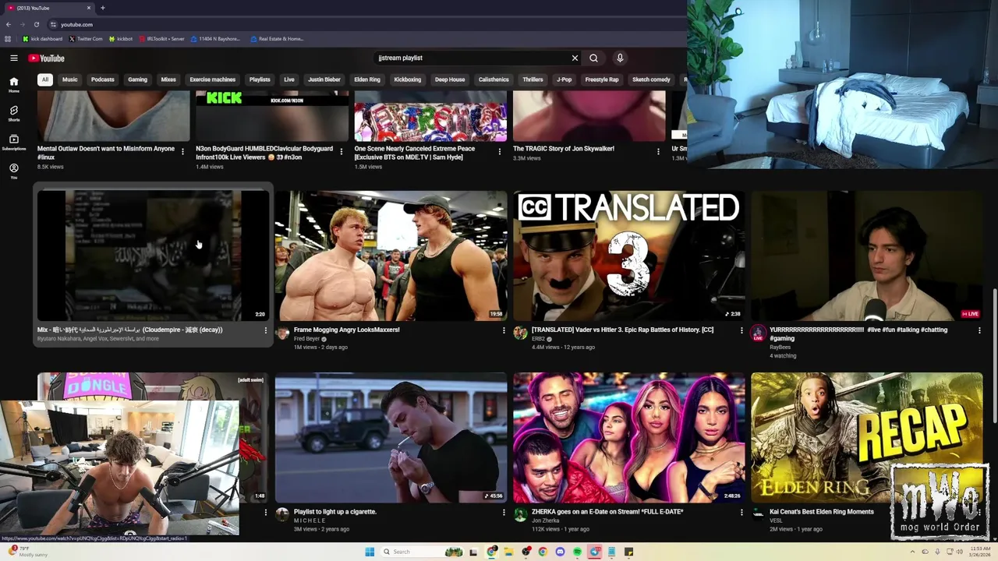Show hidden system tray icons

tap(912, 552)
